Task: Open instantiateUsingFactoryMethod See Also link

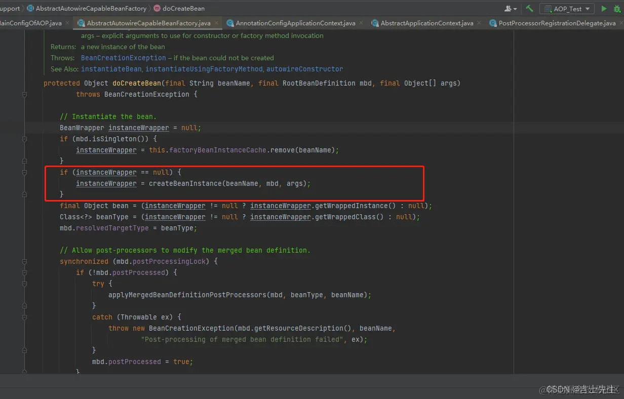Action: (204, 69)
